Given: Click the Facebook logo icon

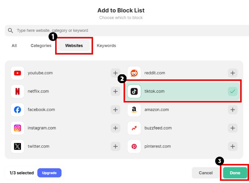Looking at the screenshot, I should tap(18, 109).
